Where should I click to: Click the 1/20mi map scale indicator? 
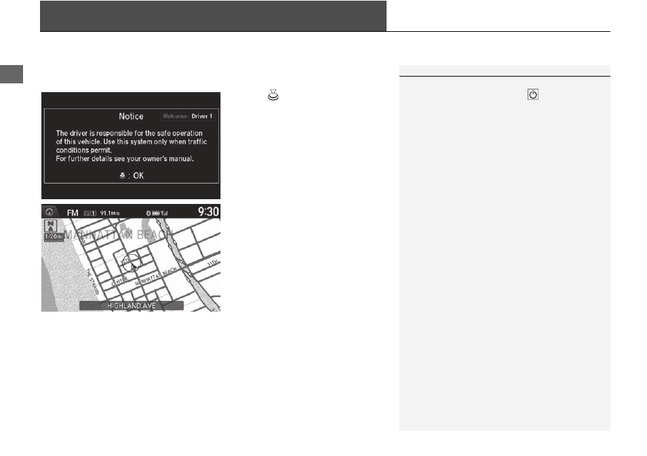54,236
